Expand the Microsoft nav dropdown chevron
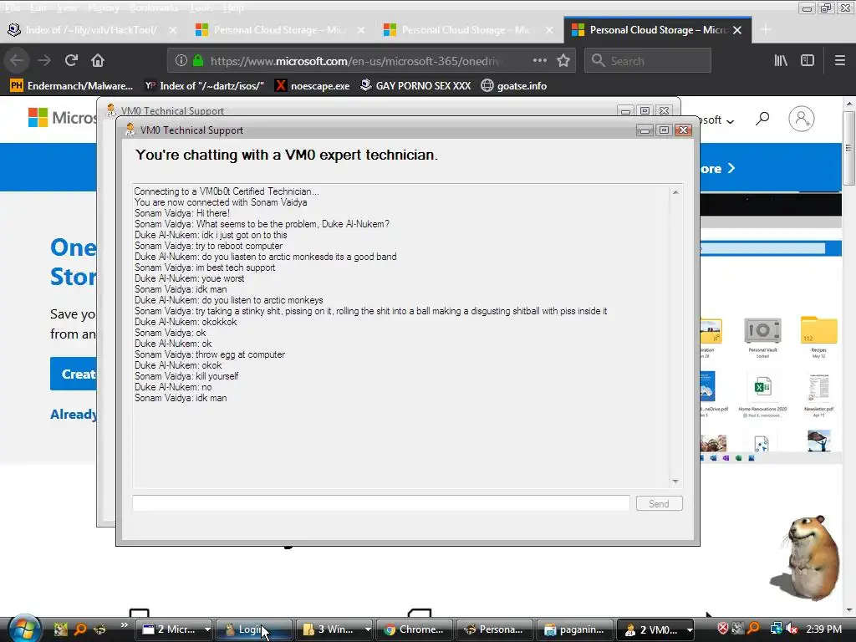This screenshot has height=642, width=856. point(731,121)
